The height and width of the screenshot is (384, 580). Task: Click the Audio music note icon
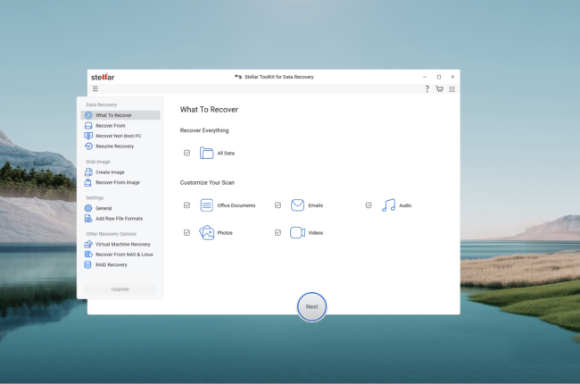(388, 205)
